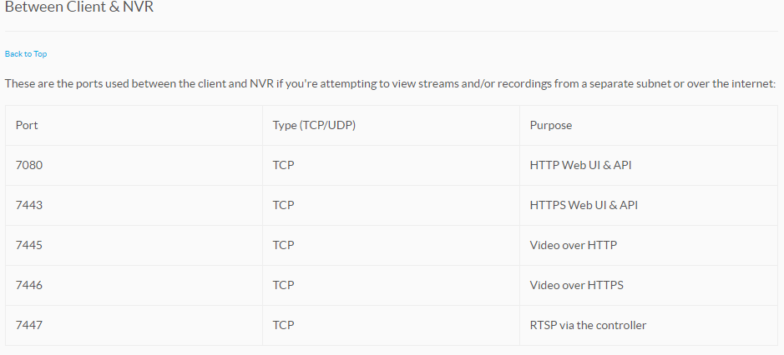Select the port 7446 cell

coord(29,285)
